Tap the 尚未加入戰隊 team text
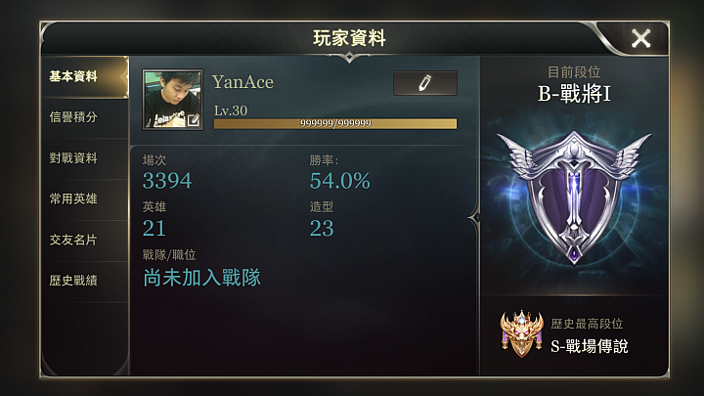Screen dimensions: 704x396 click(201, 278)
